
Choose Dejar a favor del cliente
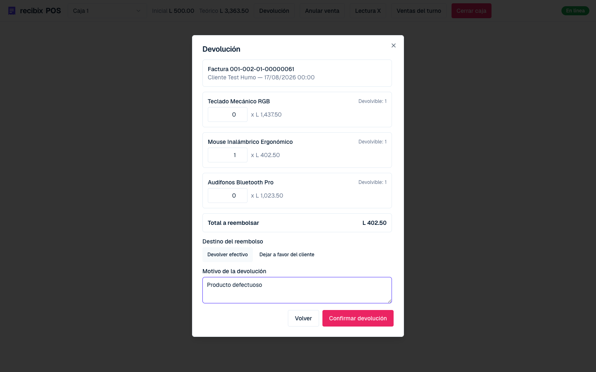point(287,255)
